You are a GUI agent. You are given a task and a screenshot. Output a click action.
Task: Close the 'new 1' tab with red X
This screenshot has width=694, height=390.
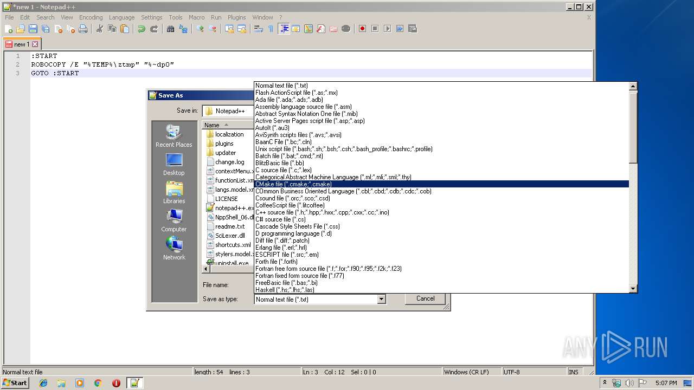[35, 44]
